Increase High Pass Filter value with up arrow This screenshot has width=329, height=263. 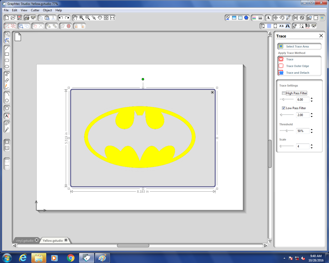(312, 98)
